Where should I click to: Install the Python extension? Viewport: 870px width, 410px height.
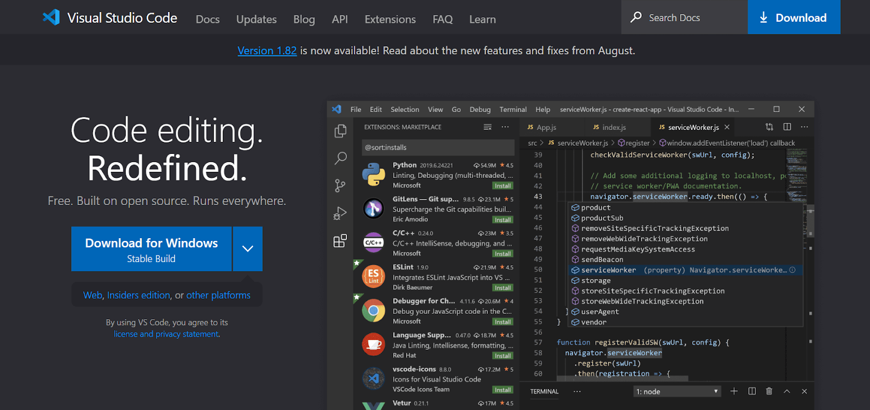point(502,186)
